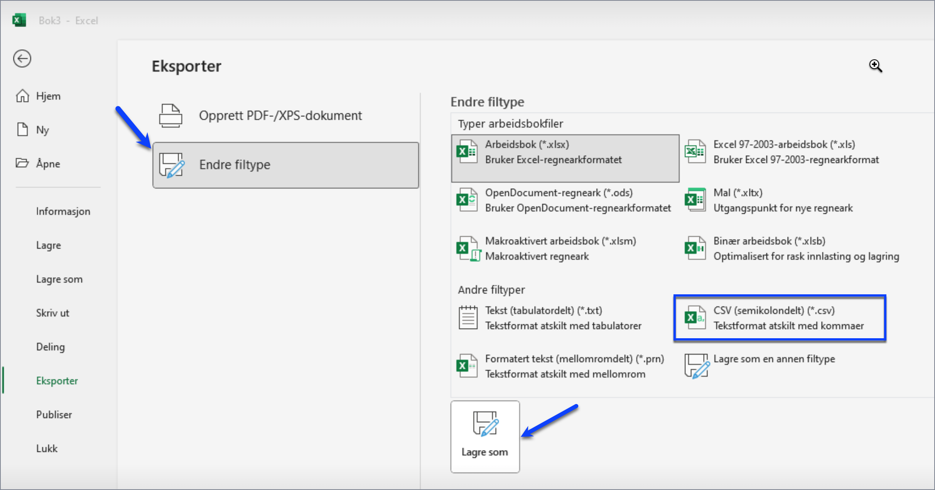The image size is (935, 490).
Task: Click the 'Tekstformat atskilt med kommaer' description
Action: (x=789, y=326)
